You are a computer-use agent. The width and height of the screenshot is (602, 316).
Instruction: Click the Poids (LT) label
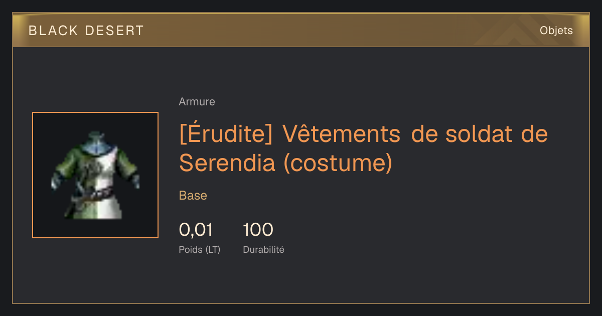point(200,249)
